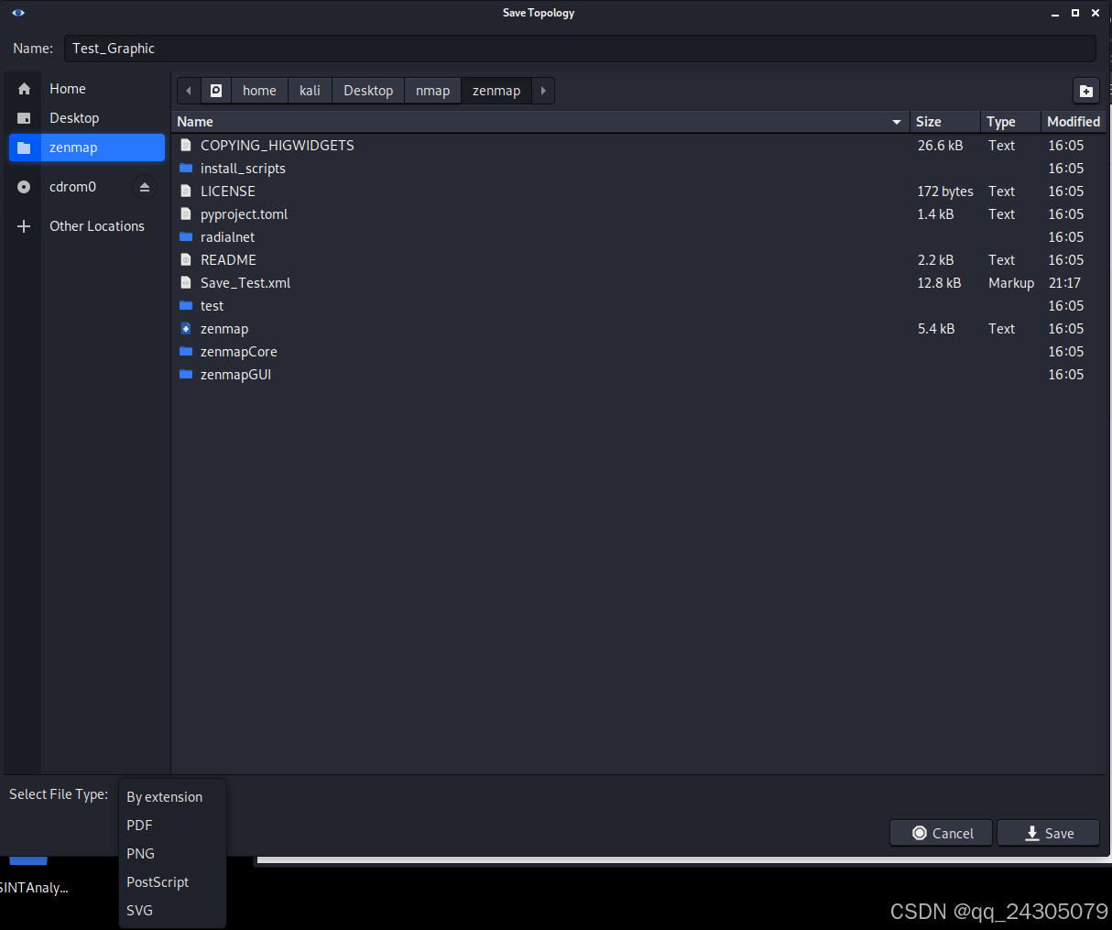Click the Markup type of Save_Test.xml

tap(1011, 283)
